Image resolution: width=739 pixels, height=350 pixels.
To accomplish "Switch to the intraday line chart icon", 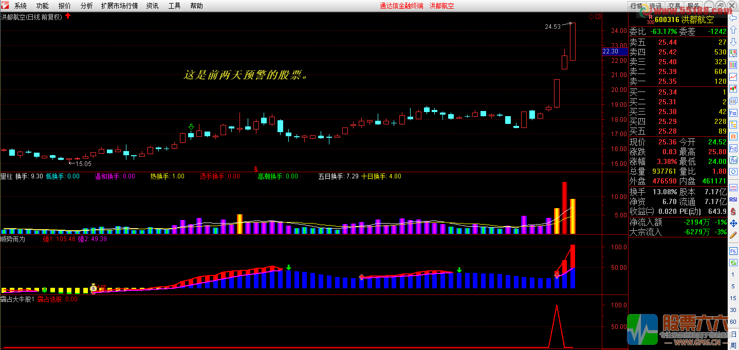I will point(734,77).
